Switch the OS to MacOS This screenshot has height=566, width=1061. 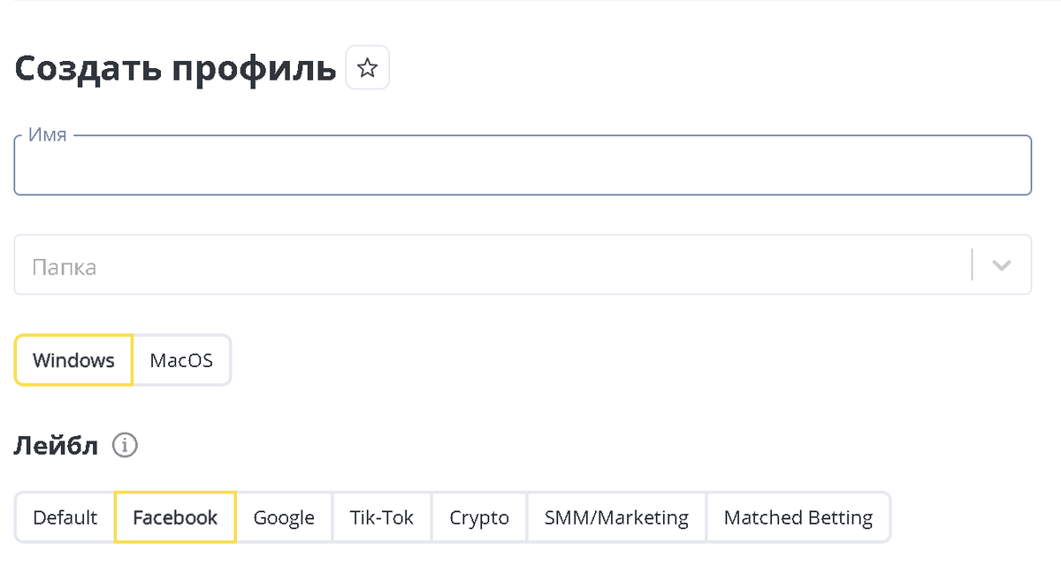pos(181,360)
